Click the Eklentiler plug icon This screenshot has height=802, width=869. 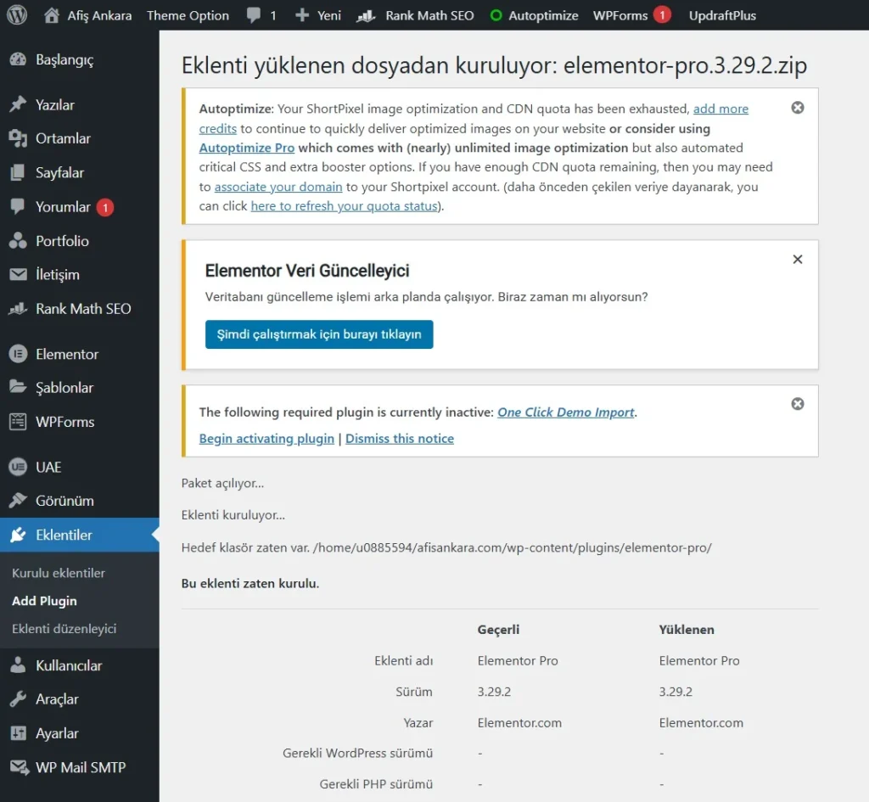(x=18, y=535)
